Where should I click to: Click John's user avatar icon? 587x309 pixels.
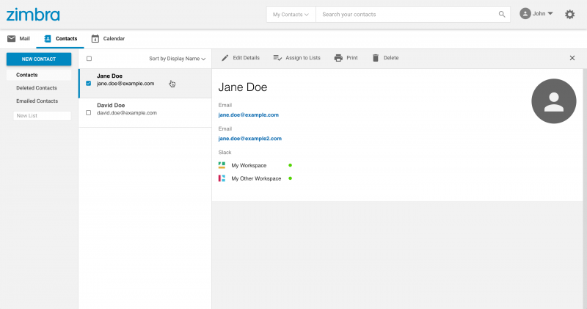pos(525,13)
